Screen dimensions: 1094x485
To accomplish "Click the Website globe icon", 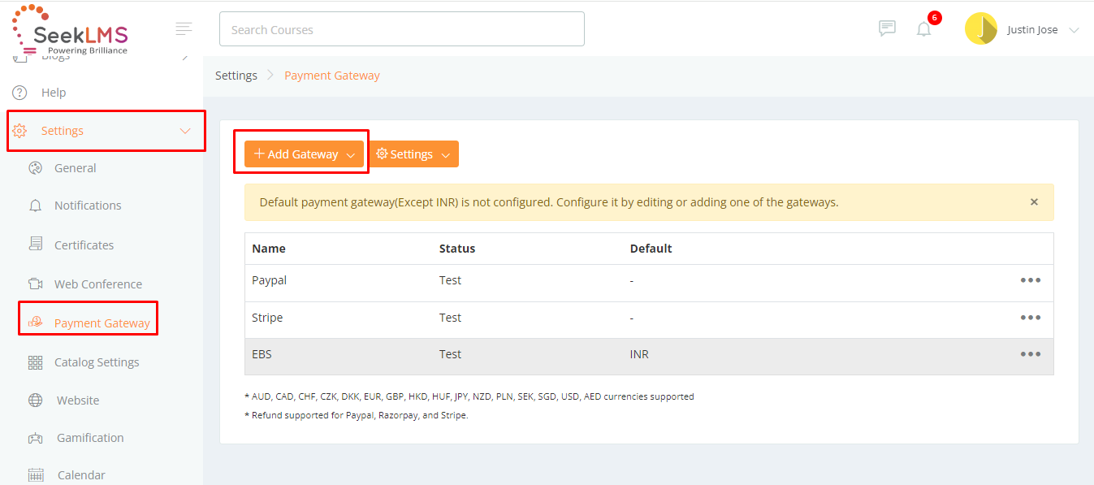I will coord(35,400).
